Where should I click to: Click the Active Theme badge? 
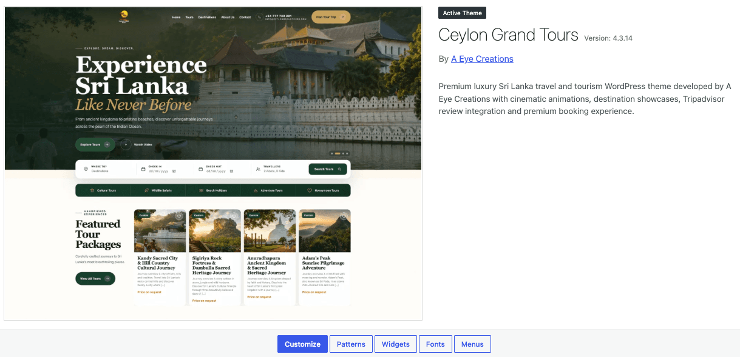pyautogui.click(x=463, y=13)
